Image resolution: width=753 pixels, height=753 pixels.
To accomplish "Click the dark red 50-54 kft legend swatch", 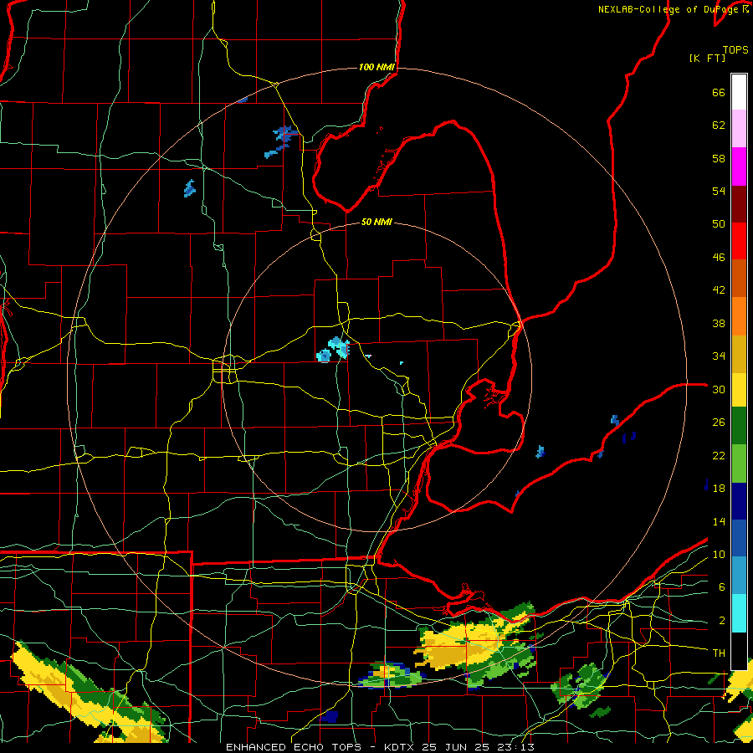I will coord(739,203).
